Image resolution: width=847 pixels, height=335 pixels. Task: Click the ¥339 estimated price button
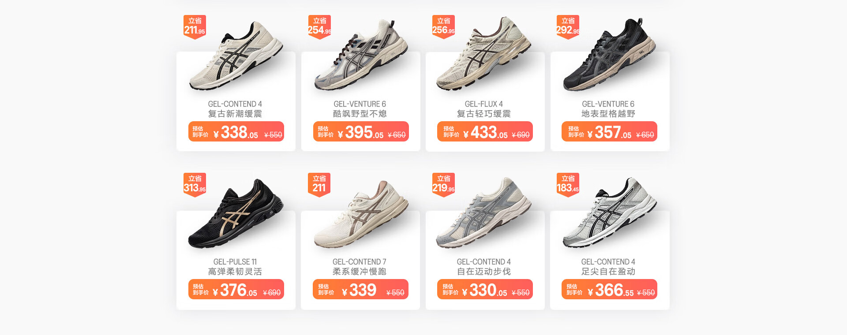coord(360,289)
